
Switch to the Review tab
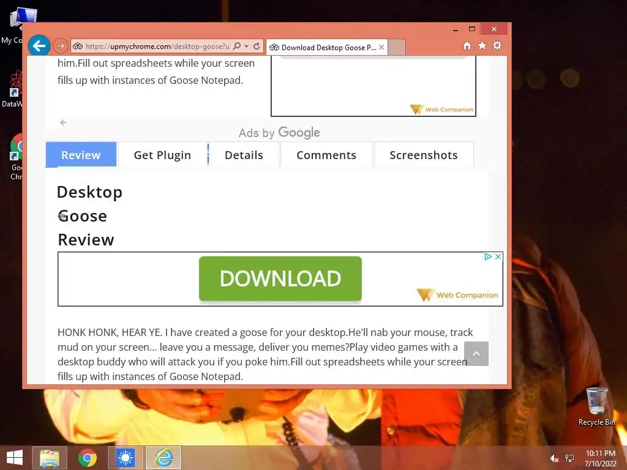(x=81, y=155)
